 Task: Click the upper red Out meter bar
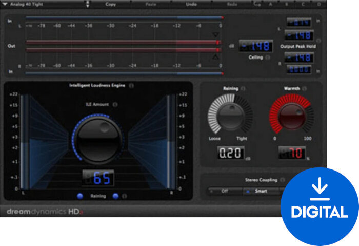click(123, 43)
